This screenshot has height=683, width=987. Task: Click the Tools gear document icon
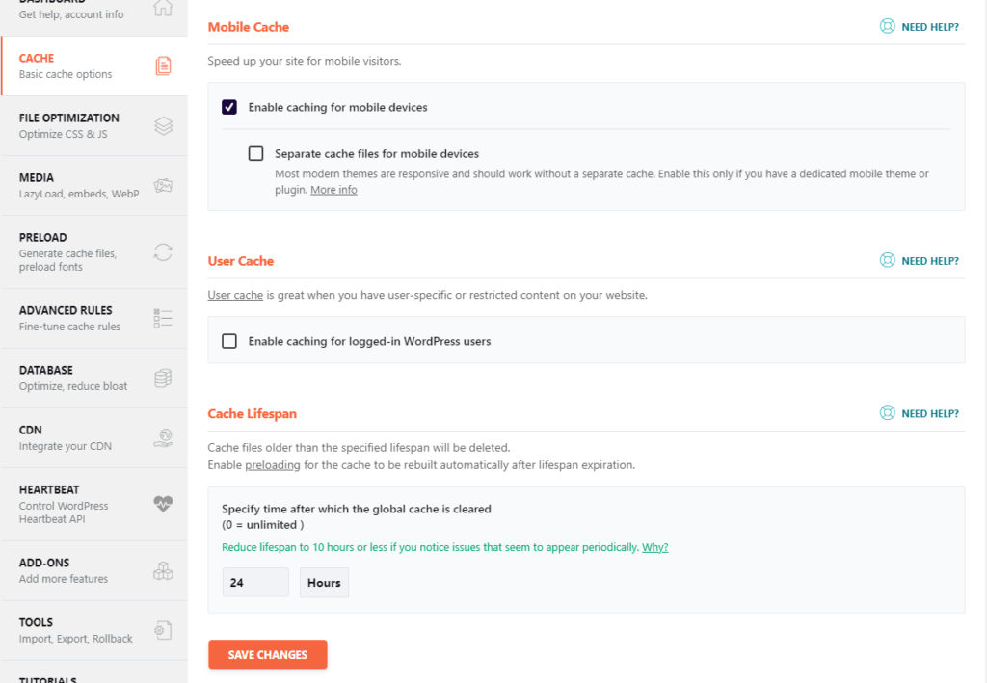click(163, 630)
